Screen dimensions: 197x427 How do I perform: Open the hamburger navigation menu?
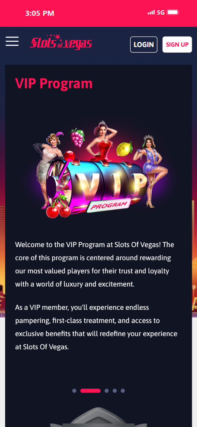click(12, 41)
